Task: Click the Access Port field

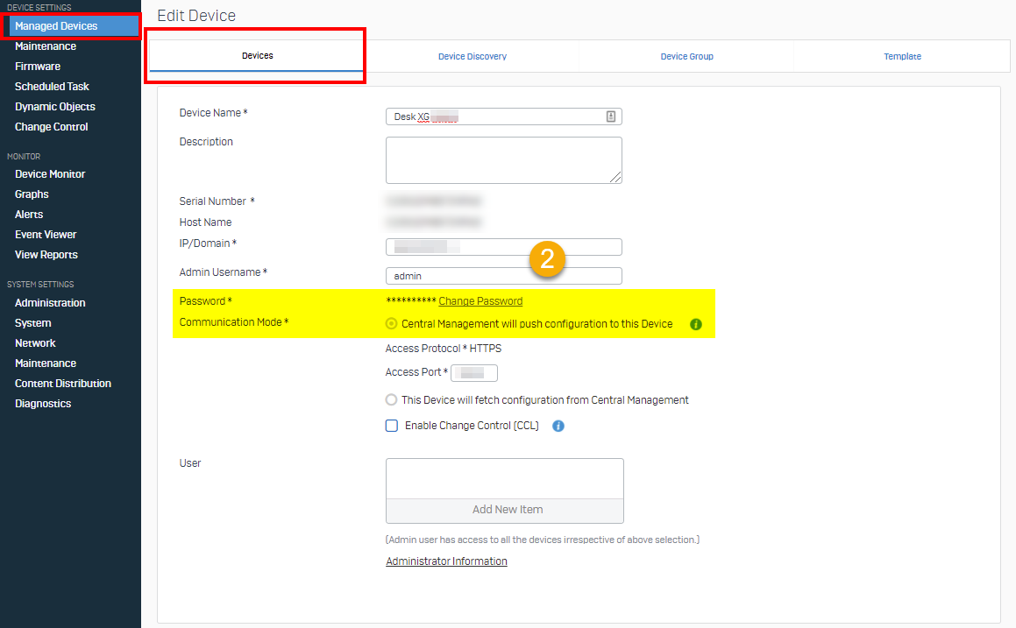Action: 473,372
